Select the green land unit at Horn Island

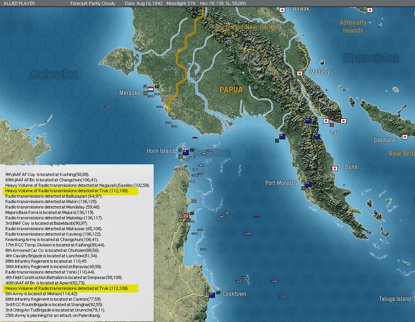click(180, 157)
